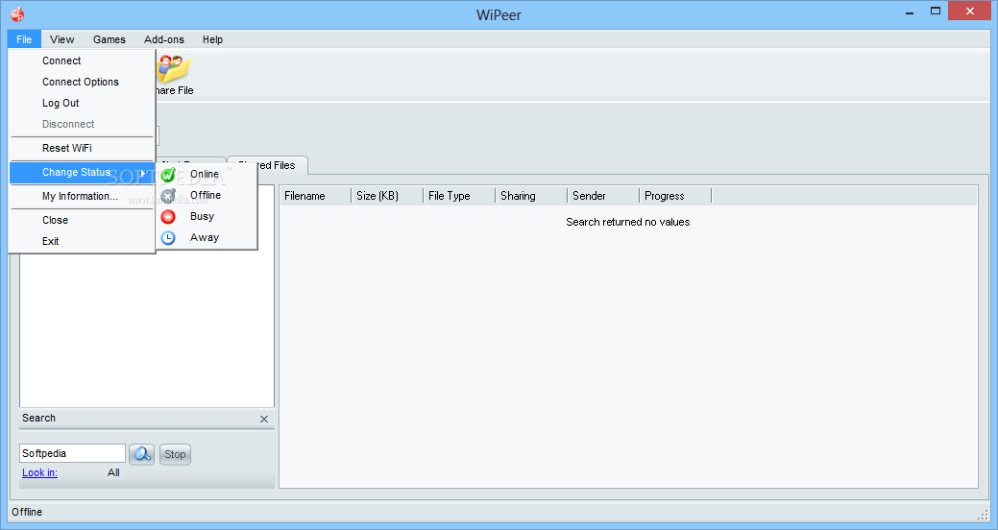Click the resize grip at status bar corner

(983, 514)
